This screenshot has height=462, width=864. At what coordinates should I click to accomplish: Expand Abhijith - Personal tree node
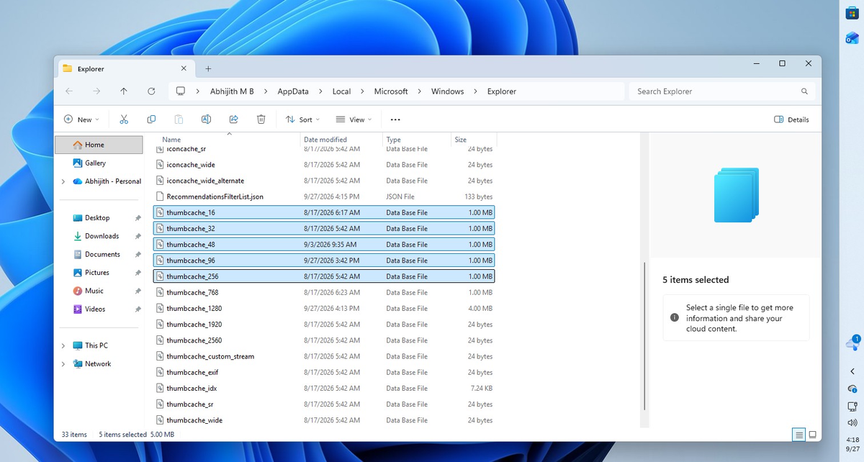(63, 181)
